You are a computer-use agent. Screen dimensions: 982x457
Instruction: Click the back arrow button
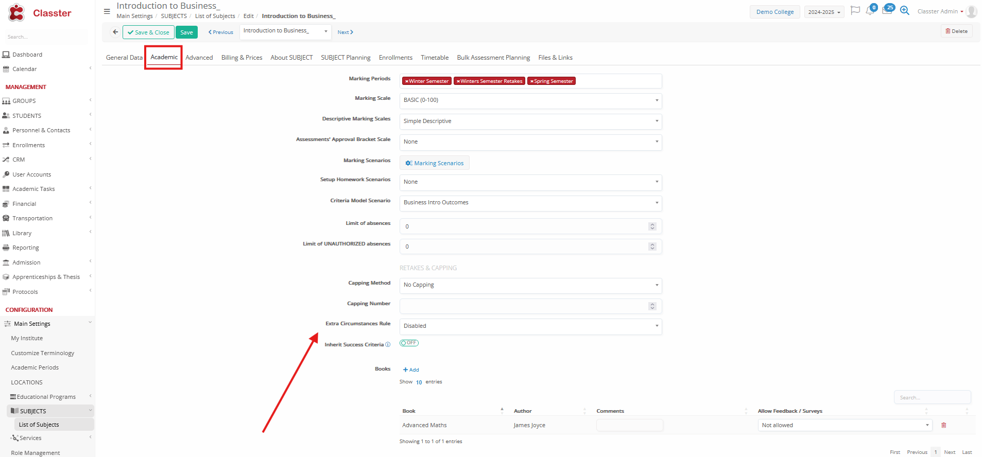(x=115, y=32)
